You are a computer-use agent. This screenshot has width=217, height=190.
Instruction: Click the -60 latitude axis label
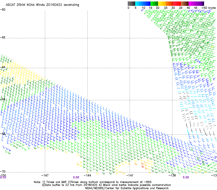click(x=3, y=10)
